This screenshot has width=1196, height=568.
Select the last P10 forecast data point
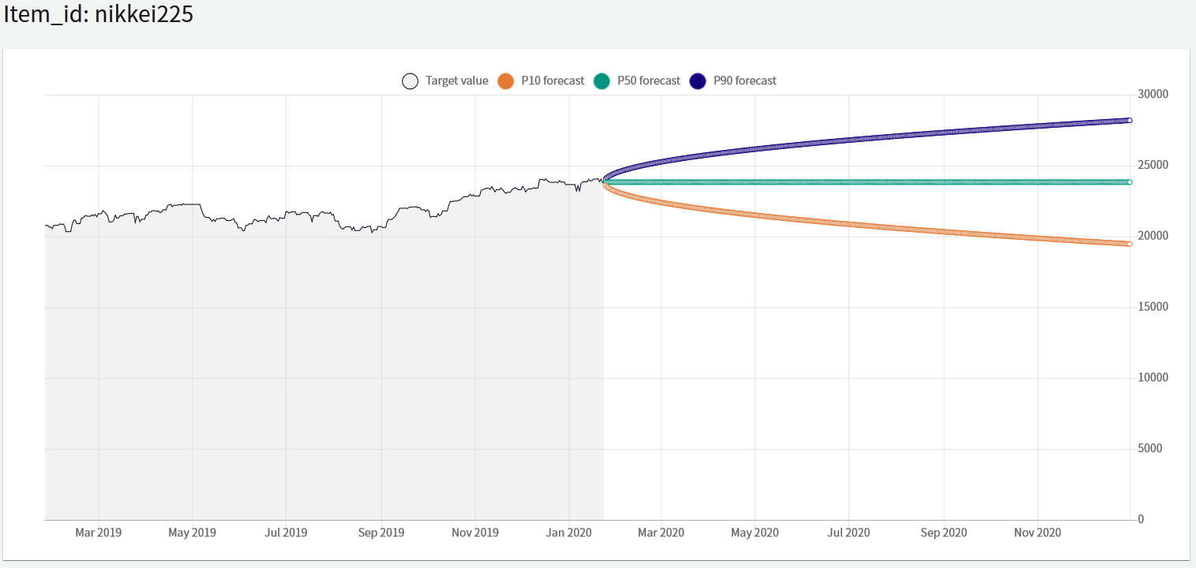click(x=1130, y=244)
